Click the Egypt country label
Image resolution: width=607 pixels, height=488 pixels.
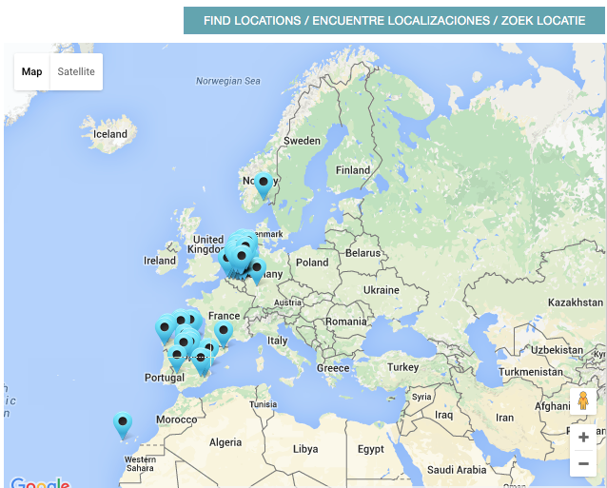point(371,449)
